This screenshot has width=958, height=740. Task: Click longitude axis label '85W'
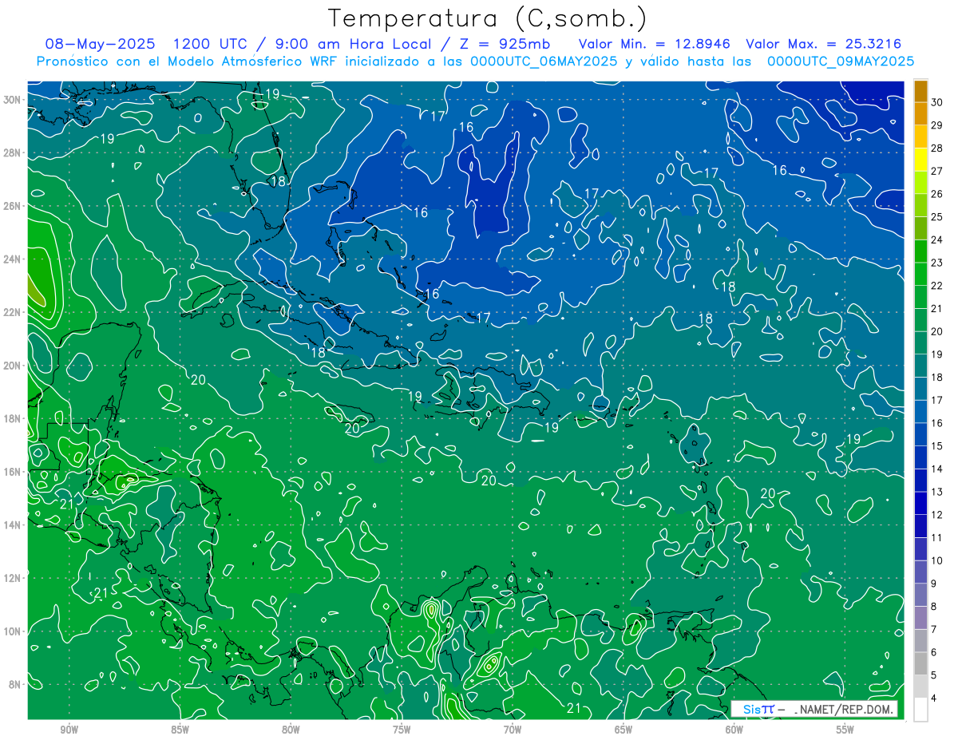[x=180, y=730]
